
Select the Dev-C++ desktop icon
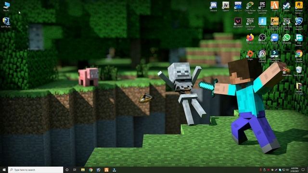pyautogui.click(x=238, y=6)
